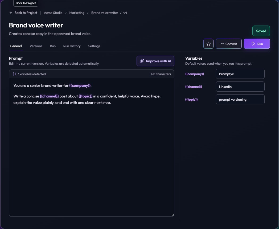Image resolution: width=279 pixels, height=229 pixels.
Task: Click the topic variable input field
Action: pyautogui.click(x=240, y=100)
